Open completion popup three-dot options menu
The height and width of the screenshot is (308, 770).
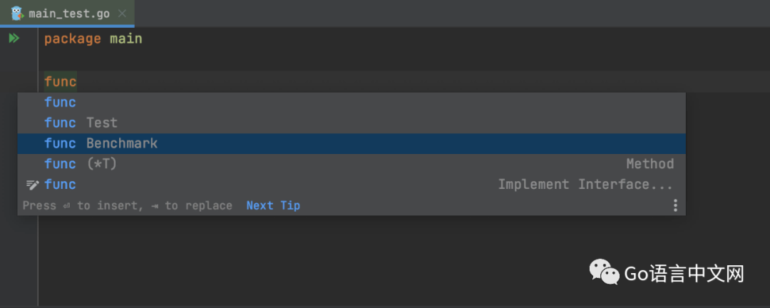pyautogui.click(x=674, y=205)
